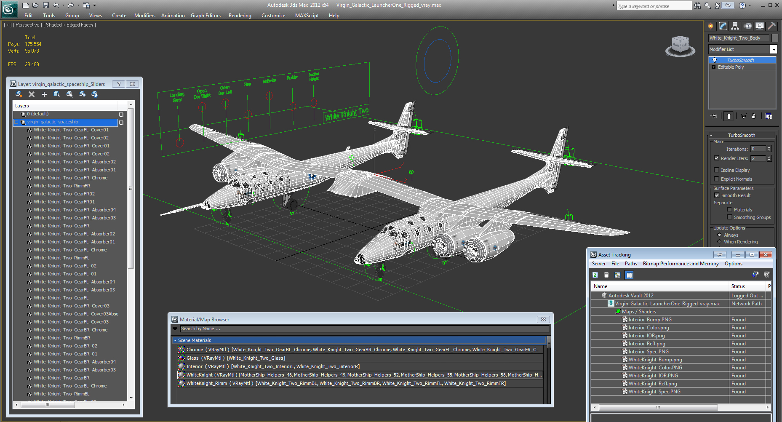Open the Modifier List dropdown
782x422 pixels.
773,49
